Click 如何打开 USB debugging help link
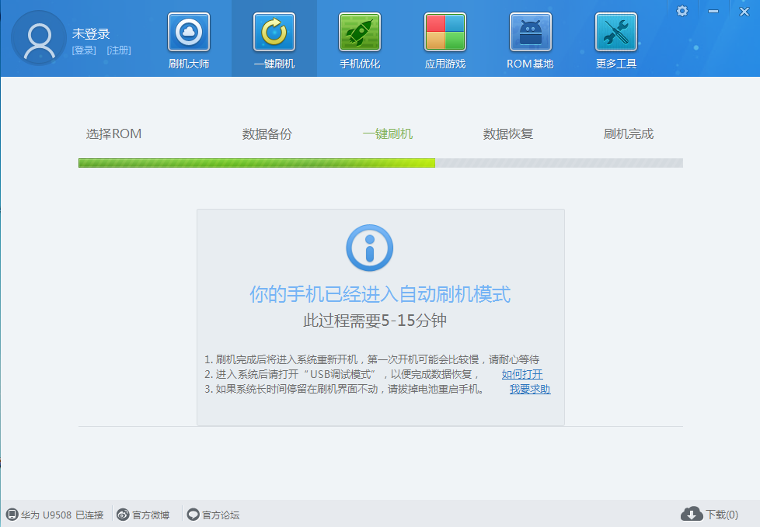 (x=522, y=374)
